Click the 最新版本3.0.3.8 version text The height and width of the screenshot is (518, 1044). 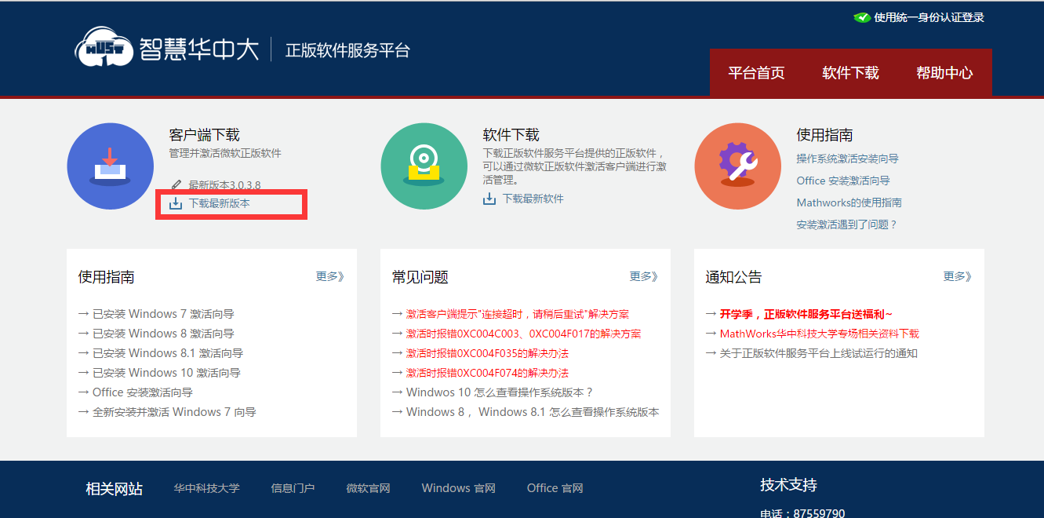224,185
